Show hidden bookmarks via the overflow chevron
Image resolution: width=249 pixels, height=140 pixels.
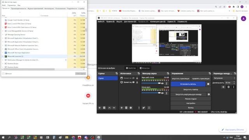(229, 11)
